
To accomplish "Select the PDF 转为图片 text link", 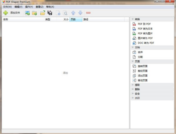I will [x=145, y=33].
